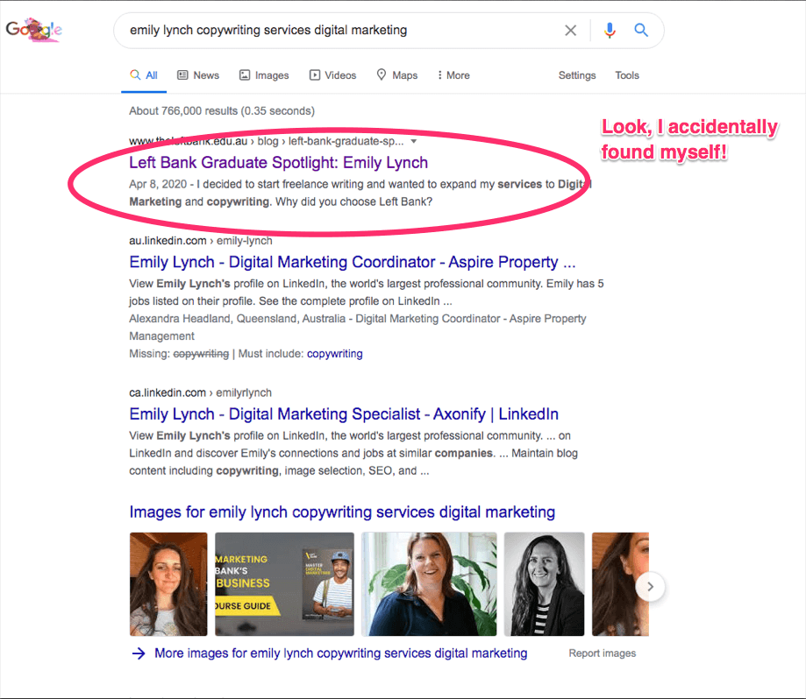This screenshot has height=699, width=806.
Task: Open Left Bank Graduate Spotlight: Emily Lynch result
Action: (x=278, y=162)
